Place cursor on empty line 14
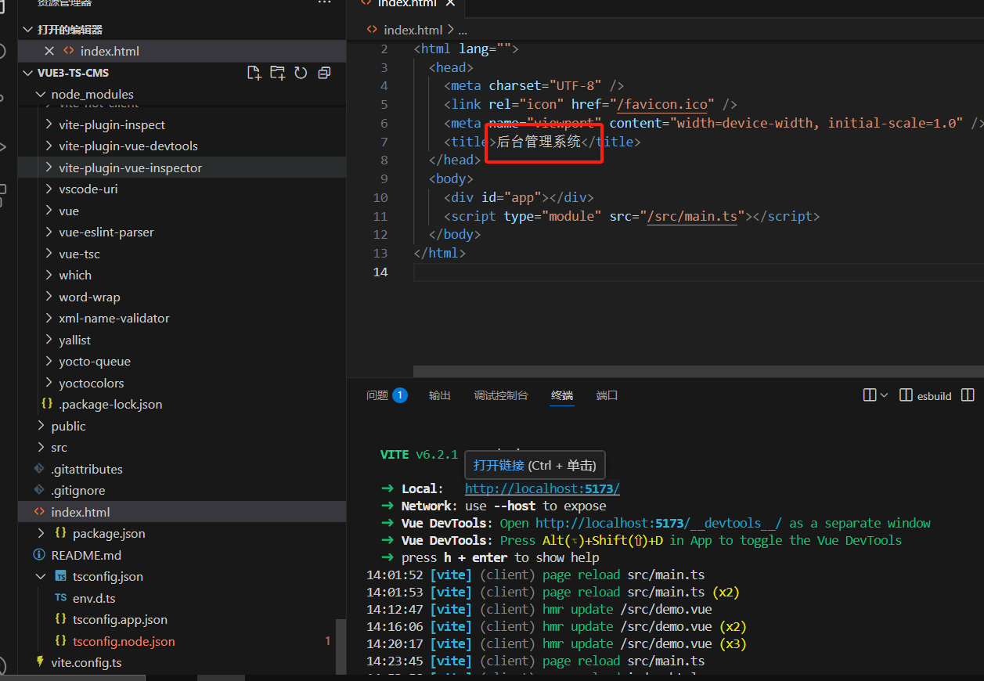The height and width of the screenshot is (681, 984). pyautogui.click(x=697, y=272)
